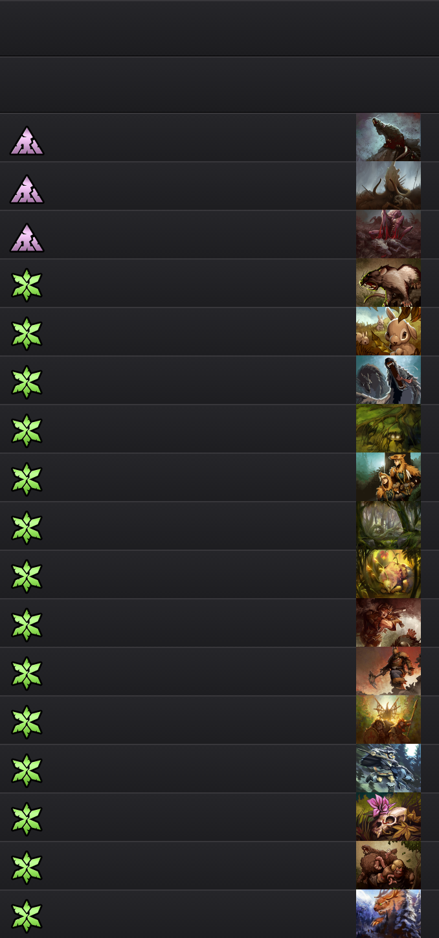This screenshot has height=938, width=439.
Task: Click the fox-hooded rangers card thumbnail
Action: click(388, 477)
